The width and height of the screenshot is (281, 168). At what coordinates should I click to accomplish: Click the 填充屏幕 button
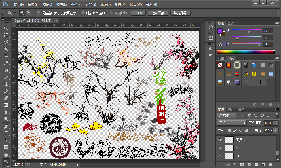[180, 13]
